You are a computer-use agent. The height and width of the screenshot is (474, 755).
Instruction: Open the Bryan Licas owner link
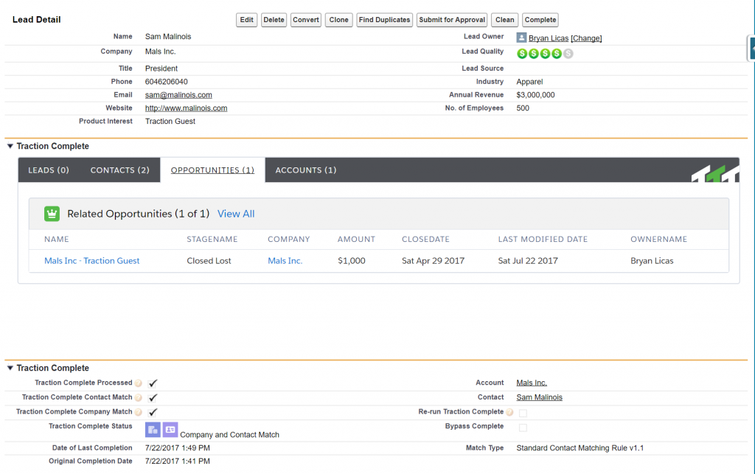pyautogui.click(x=549, y=38)
